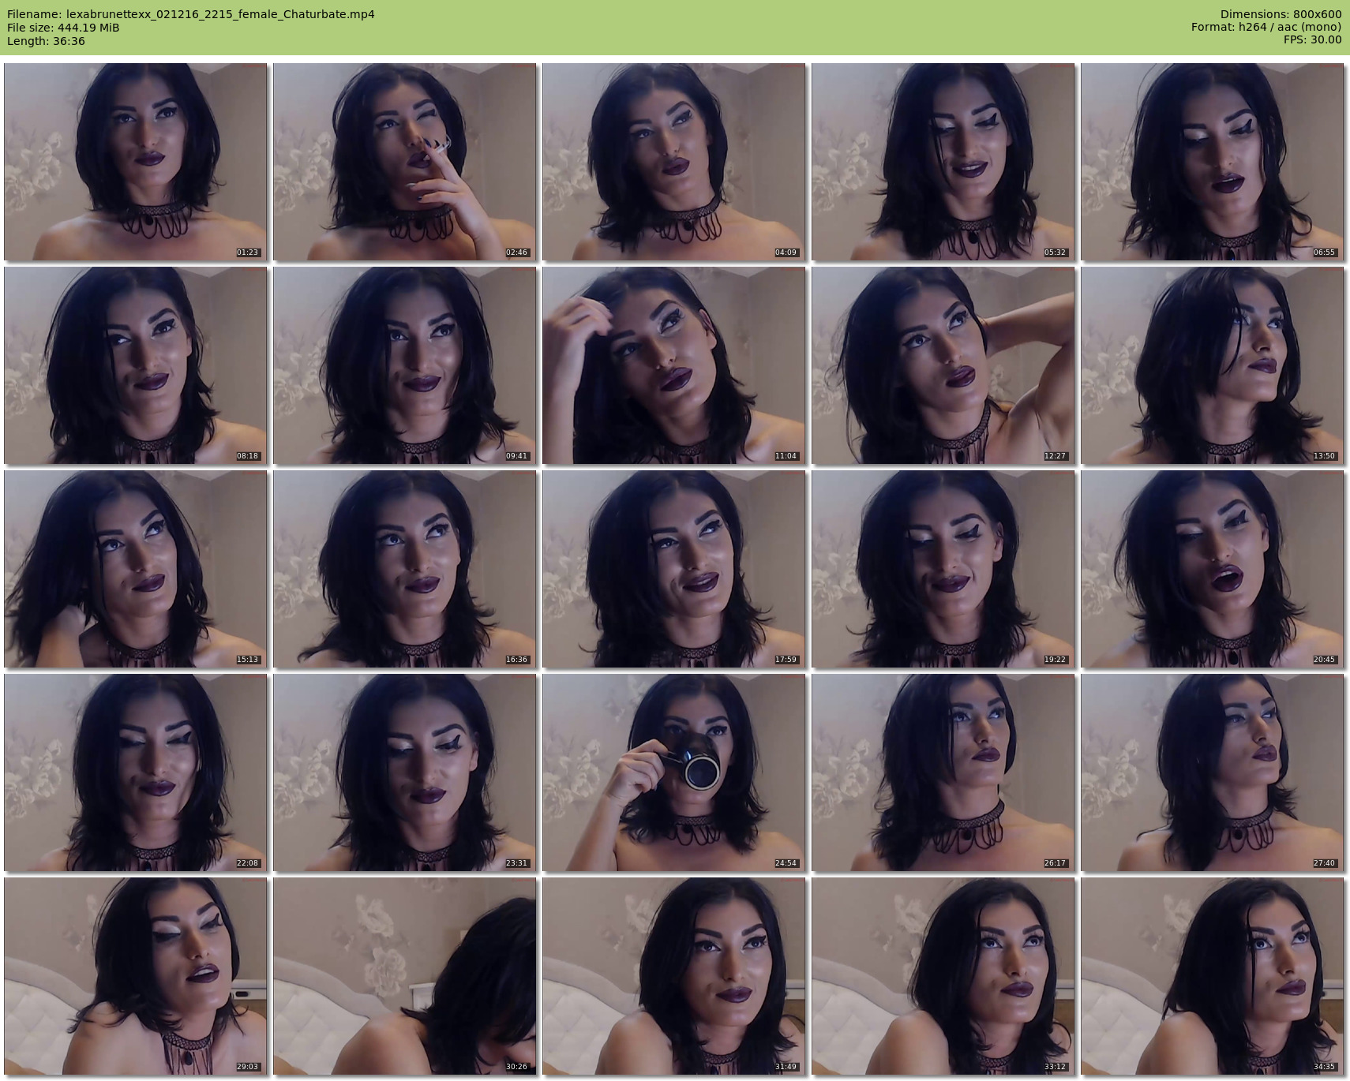The image size is (1350, 1081).
Task: Select the thumbnail stamped 22:08
Action: tap(136, 772)
